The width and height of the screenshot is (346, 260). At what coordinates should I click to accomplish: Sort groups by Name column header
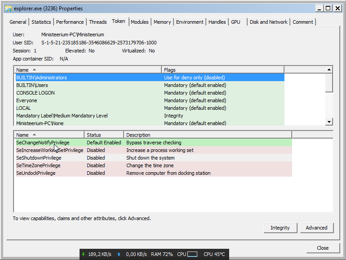point(88,70)
